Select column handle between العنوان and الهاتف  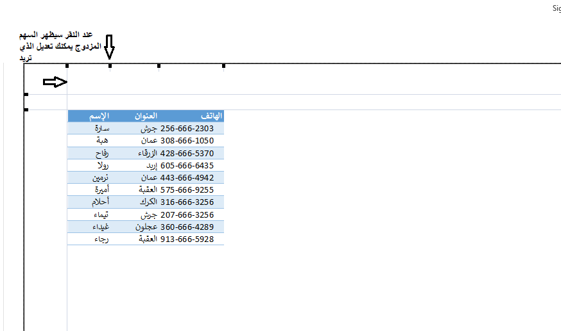(x=159, y=66)
